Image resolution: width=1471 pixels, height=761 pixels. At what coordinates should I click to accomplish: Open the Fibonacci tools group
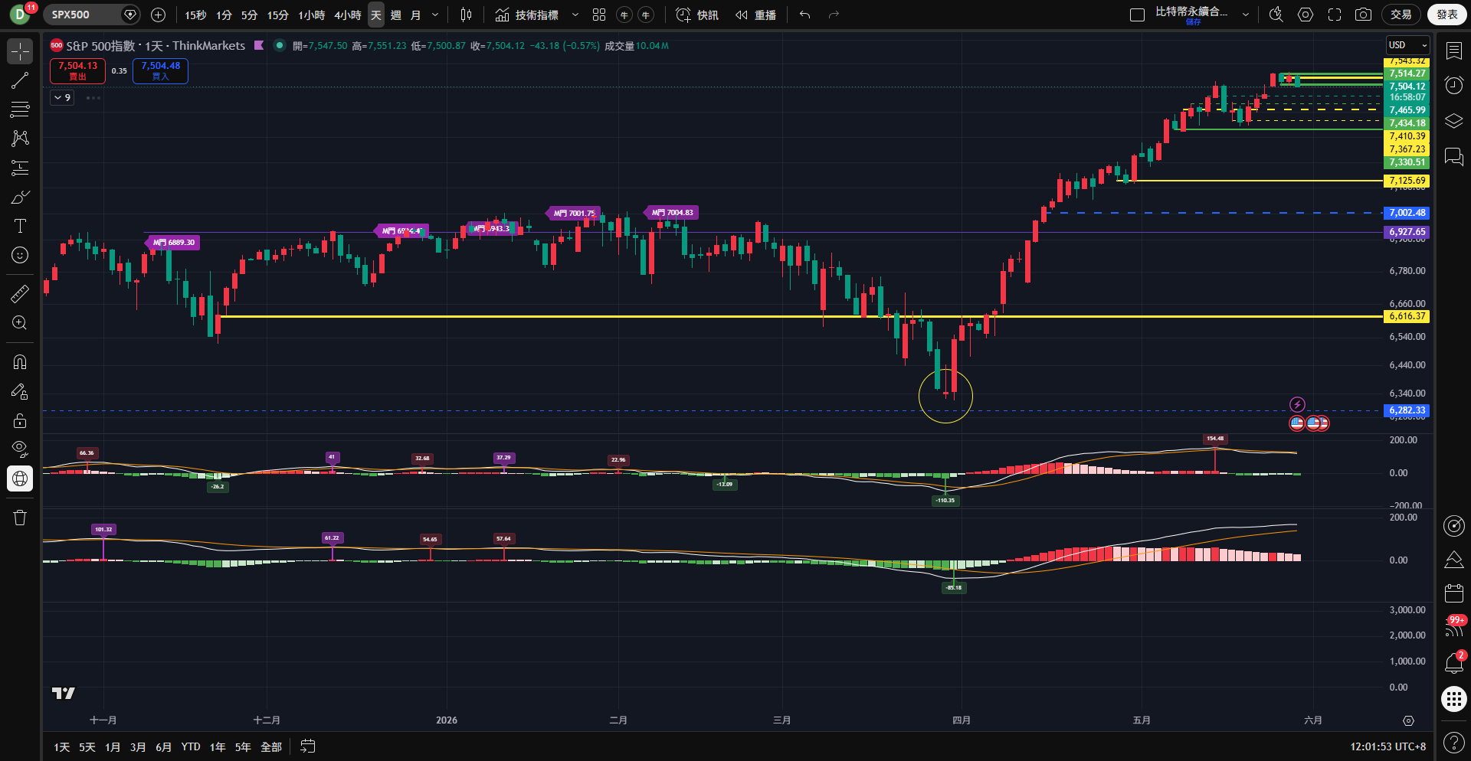(20, 109)
